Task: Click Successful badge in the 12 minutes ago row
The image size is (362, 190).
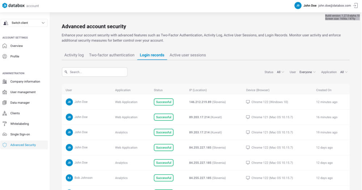Action: tap(164, 102)
